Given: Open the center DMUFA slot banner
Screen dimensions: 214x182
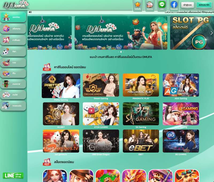Looking at the screenshot, I should click(121, 33).
